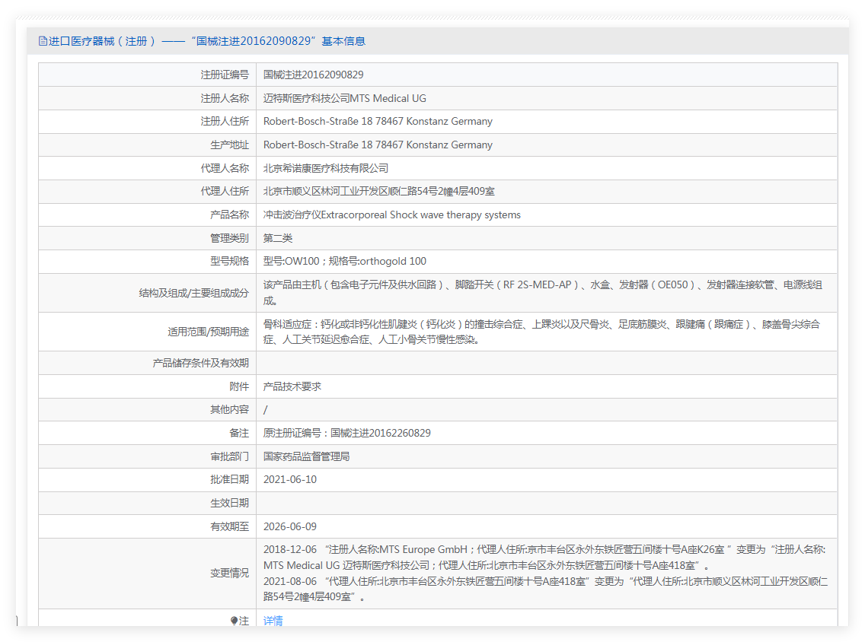Click the 适用范围 orthopedic indications text
This screenshot has height=642, width=865.
point(541,332)
